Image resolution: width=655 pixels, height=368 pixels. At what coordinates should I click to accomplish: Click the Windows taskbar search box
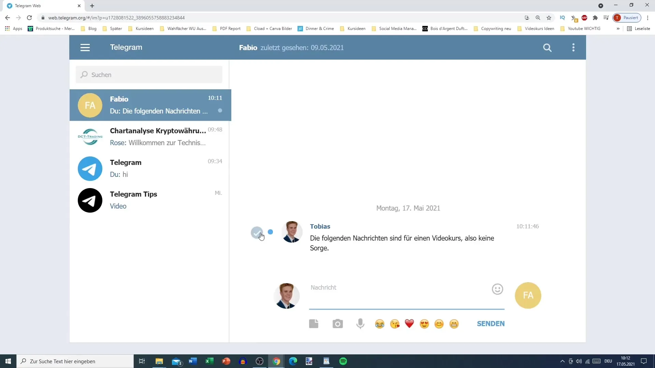[75, 361]
